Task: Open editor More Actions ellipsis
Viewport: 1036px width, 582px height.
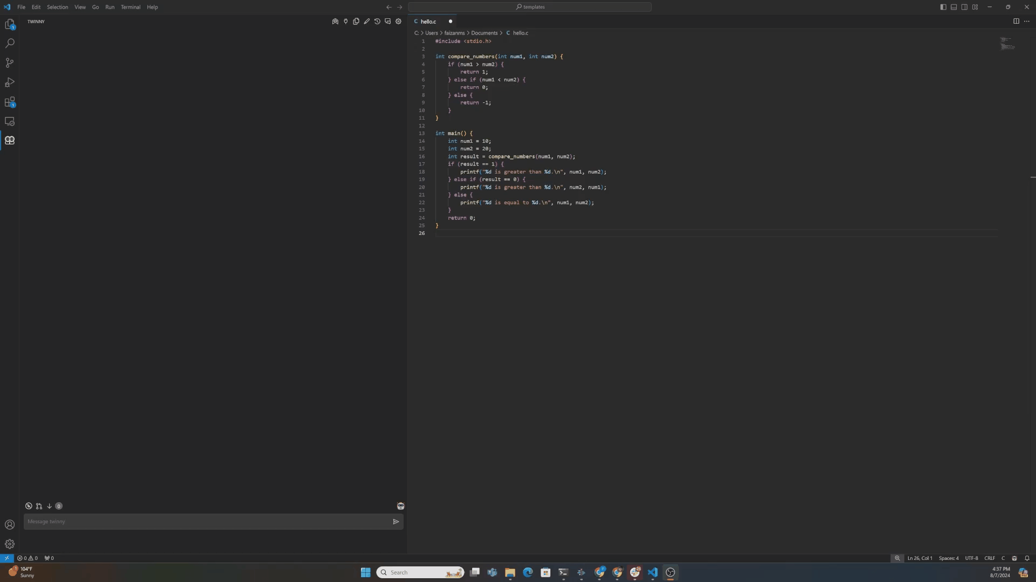Action: tap(1027, 22)
